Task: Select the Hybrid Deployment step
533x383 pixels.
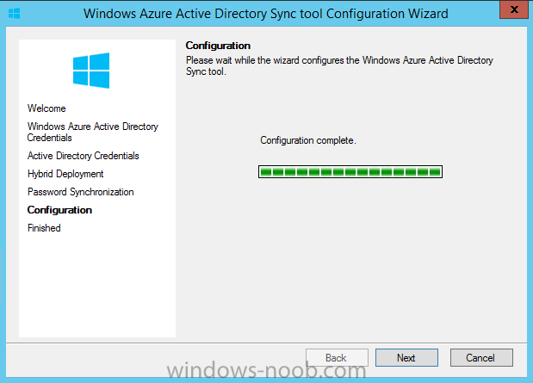Action: tap(65, 174)
